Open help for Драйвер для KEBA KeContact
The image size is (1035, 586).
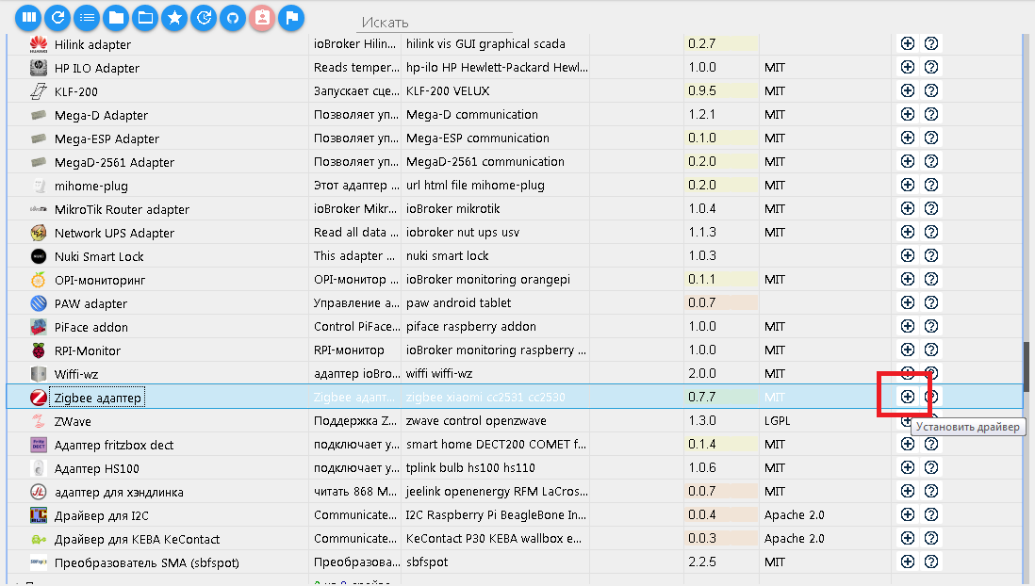(931, 539)
